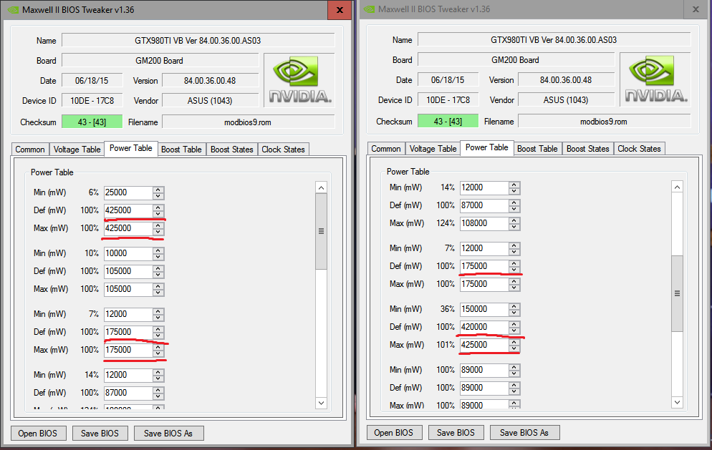
Task: Click the 10000 Min field in left window
Action: coord(128,253)
